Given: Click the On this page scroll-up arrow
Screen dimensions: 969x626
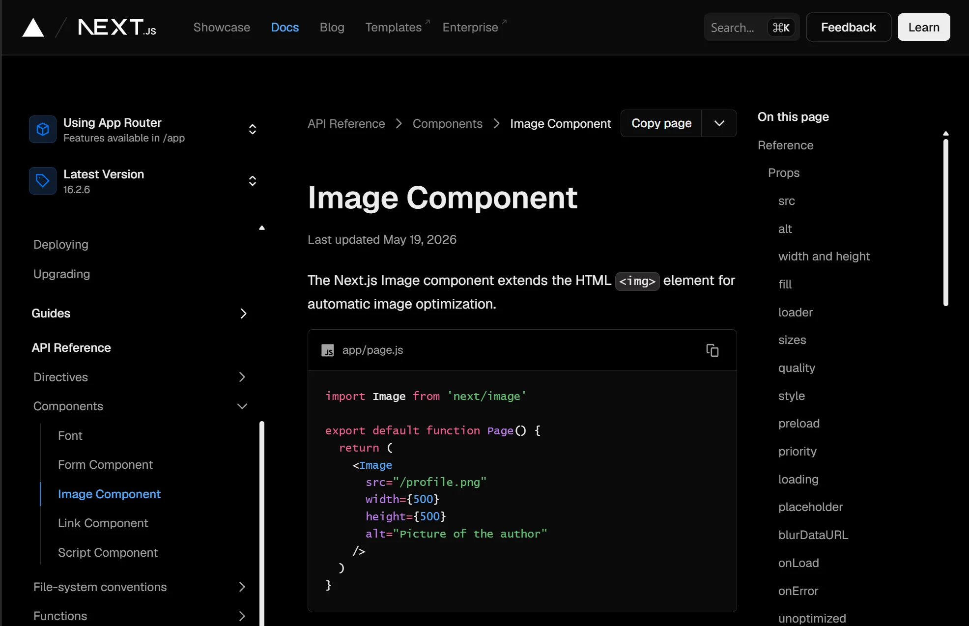Looking at the screenshot, I should coord(945,134).
